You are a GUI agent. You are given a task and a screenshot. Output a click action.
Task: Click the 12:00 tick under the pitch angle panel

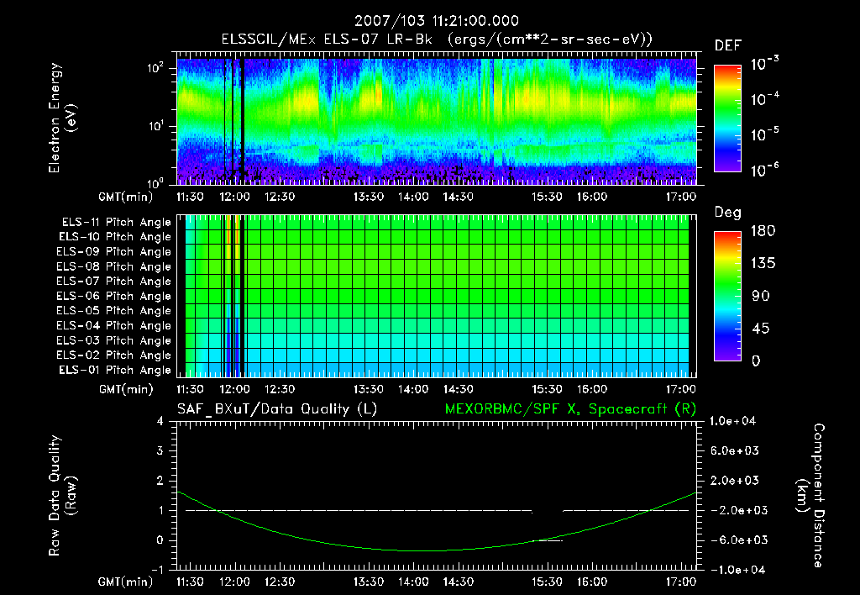(x=234, y=389)
